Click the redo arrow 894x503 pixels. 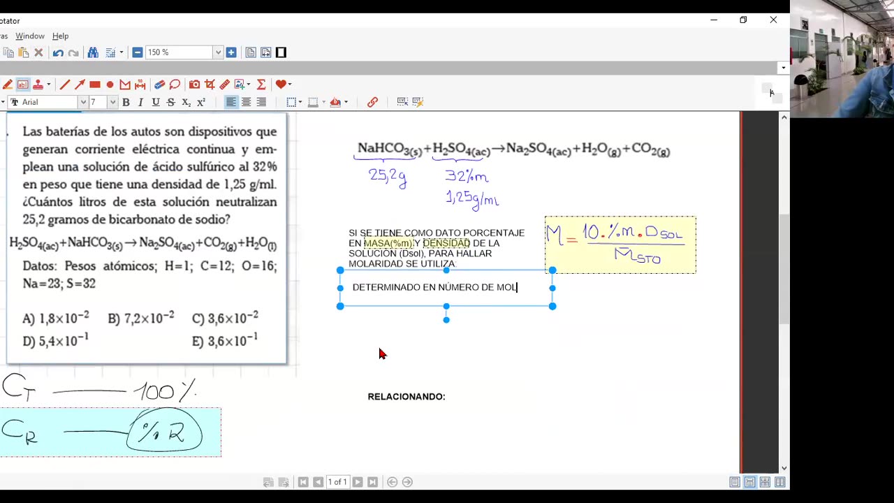click(73, 52)
